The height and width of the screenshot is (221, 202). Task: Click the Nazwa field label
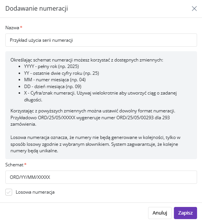(x=12, y=28)
